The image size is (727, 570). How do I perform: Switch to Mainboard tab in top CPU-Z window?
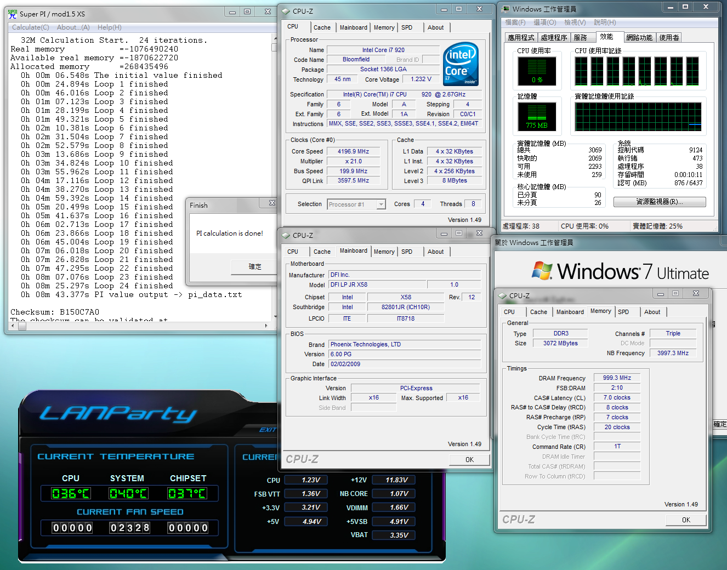pos(354,27)
